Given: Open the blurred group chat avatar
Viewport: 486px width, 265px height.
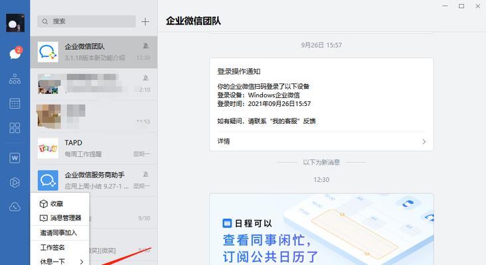Looking at the screenshot, I should coord(48,83).
